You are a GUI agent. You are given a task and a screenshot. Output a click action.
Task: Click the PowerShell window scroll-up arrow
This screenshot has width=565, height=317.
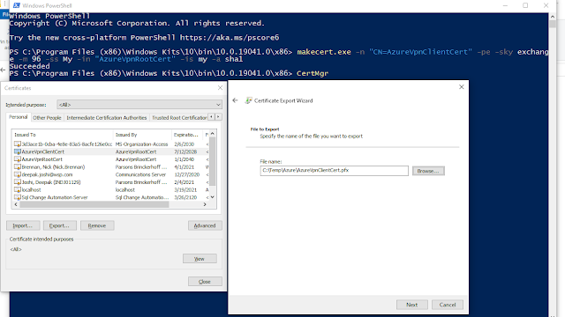coord(553,17)
